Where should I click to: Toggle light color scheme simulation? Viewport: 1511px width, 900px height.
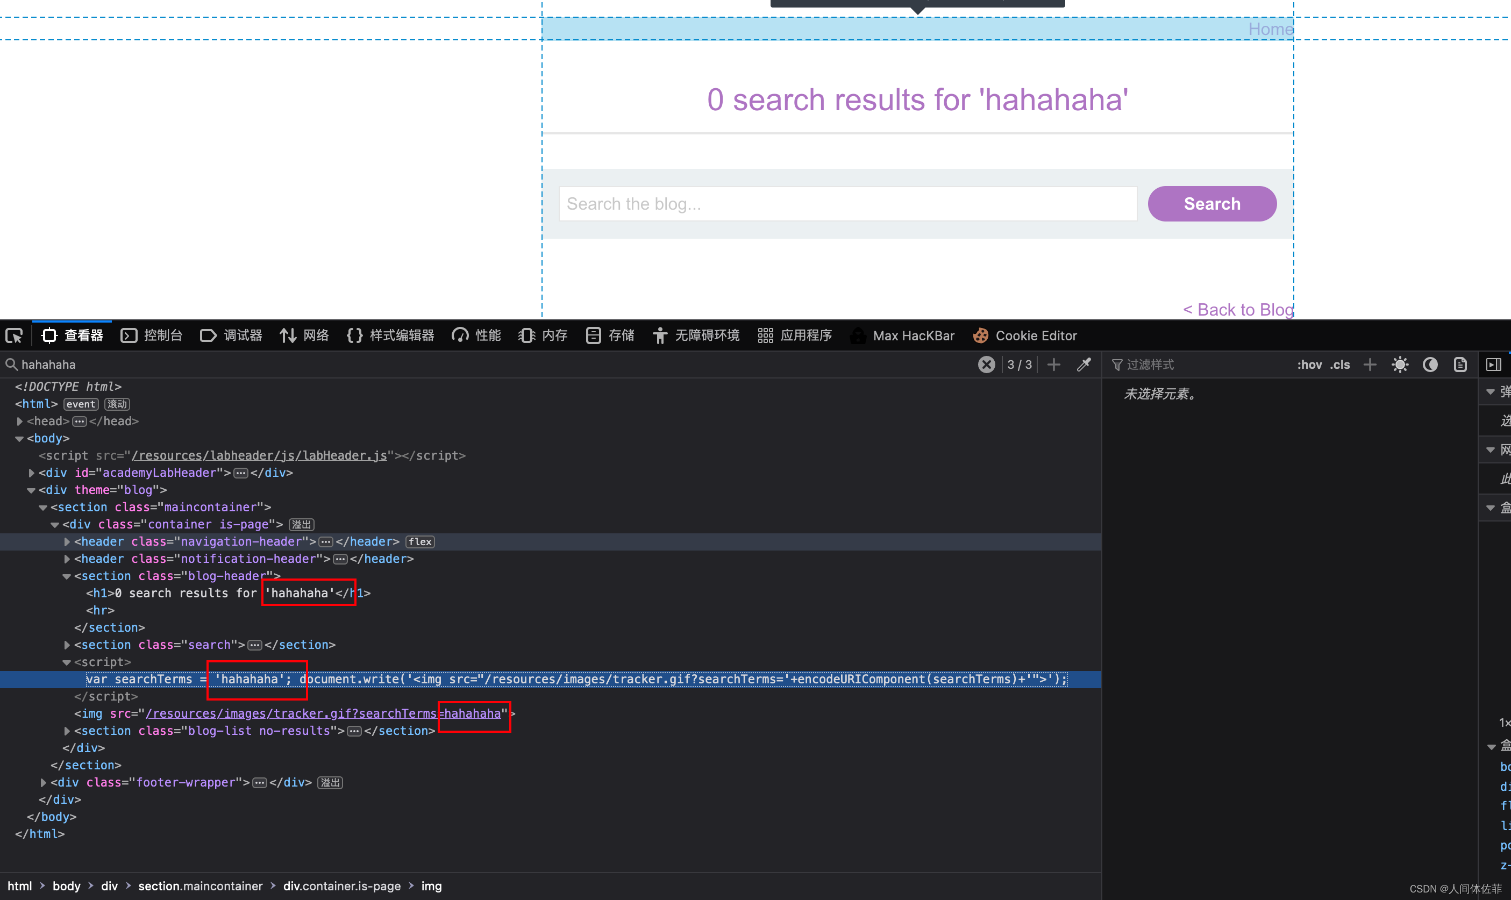[1400, 365]
